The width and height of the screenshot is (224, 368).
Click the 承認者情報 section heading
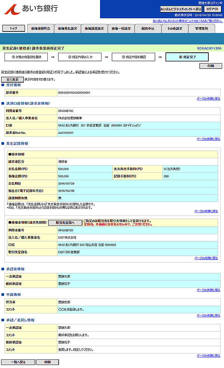(15, 269)
